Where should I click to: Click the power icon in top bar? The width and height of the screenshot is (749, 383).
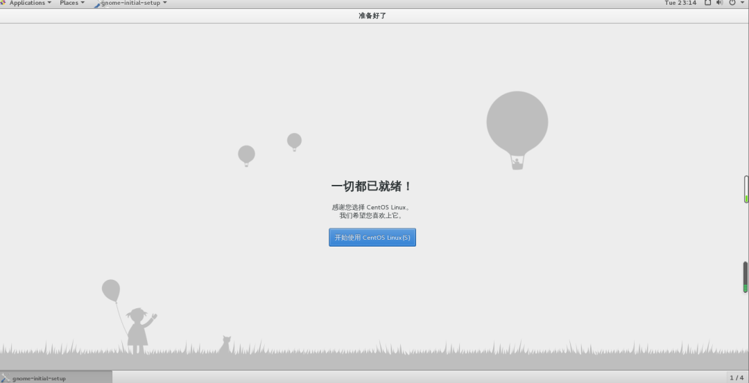click(732, 3)
